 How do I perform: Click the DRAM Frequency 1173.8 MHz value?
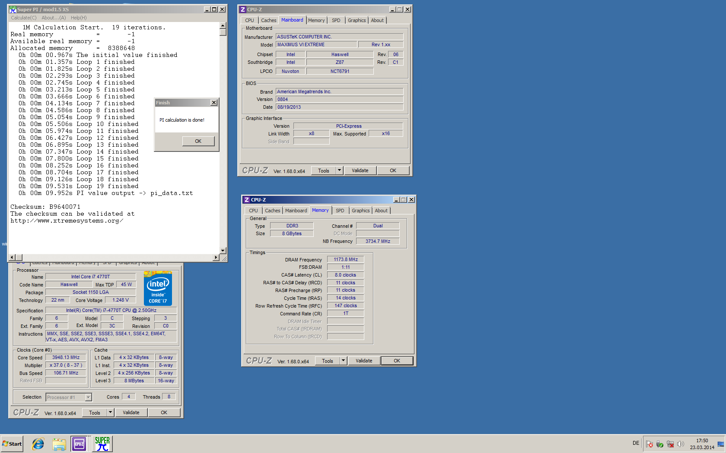point(346,259)
